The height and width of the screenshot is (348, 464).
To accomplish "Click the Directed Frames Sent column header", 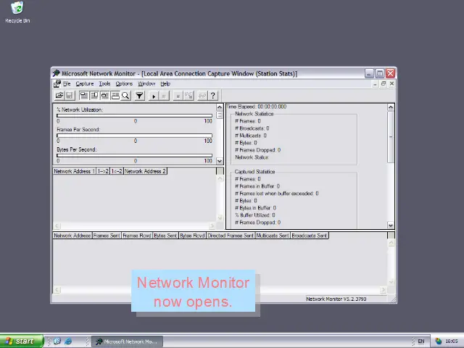I will 231,236.
